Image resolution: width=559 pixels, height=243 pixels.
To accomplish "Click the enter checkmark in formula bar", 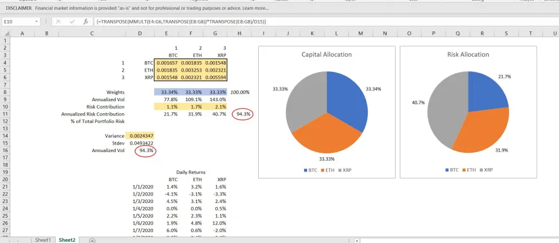I will click(72, 22).
